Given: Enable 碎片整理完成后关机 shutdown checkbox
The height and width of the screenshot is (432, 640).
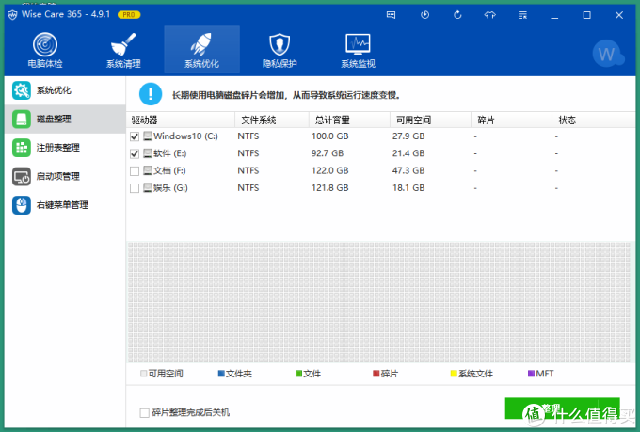Looking at the screenshot, I should [144, 413].
